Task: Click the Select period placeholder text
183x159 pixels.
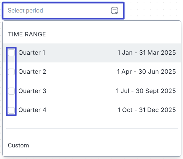Action: (x=25, y=10)
